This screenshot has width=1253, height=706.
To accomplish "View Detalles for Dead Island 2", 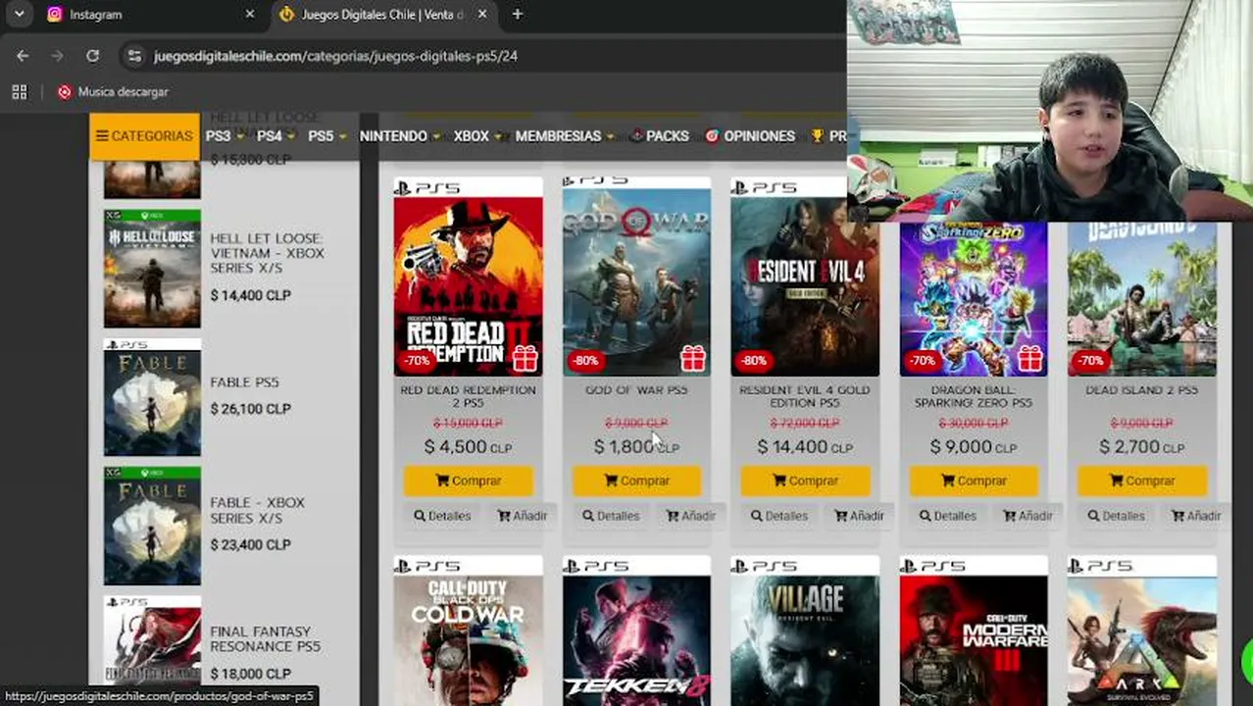I will [x=1117, y=516].
